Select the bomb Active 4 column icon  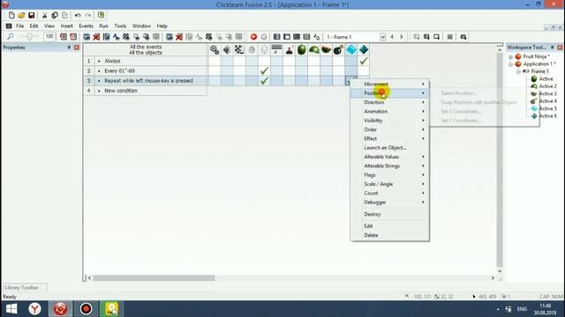(x=338, y=50)
